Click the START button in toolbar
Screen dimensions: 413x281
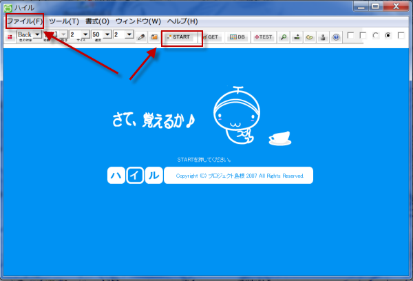(x=182, y=37)
